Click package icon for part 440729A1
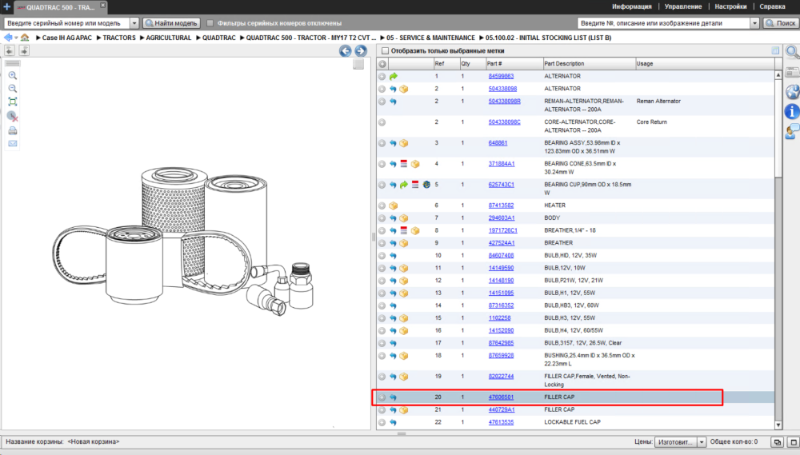 click(404, 409)
